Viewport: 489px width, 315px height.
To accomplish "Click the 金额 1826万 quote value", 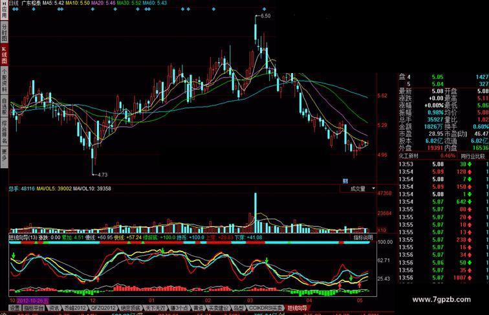I will (434, 127).
